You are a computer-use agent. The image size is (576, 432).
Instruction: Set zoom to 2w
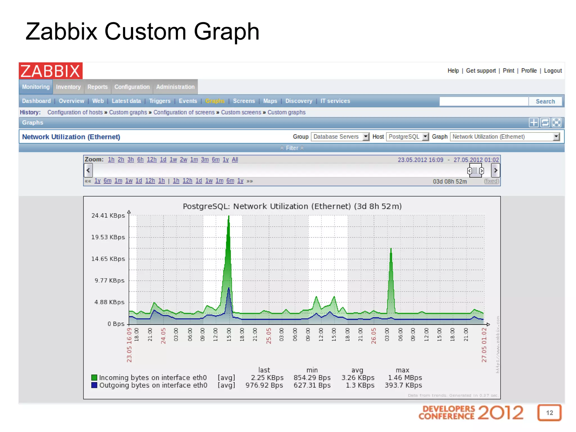183,159
